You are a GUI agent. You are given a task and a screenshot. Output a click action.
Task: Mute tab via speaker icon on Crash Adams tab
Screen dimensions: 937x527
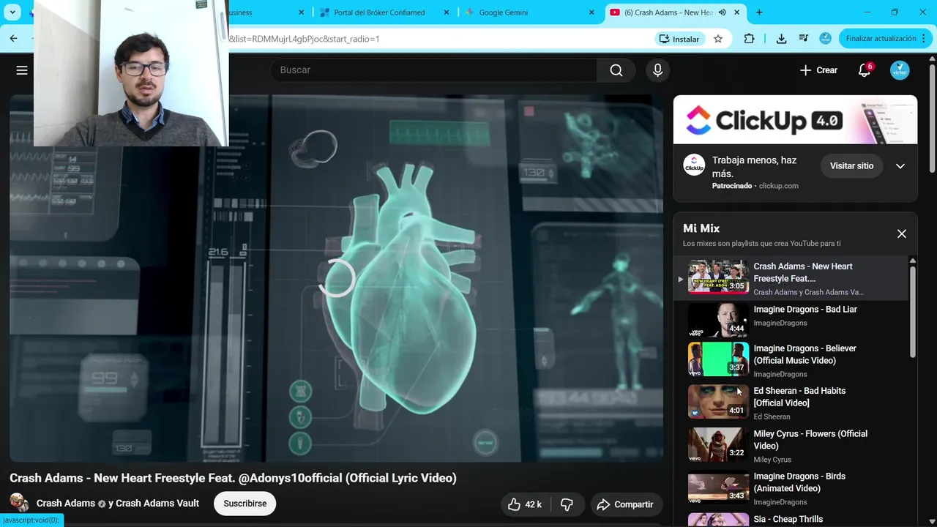(723, 12)
